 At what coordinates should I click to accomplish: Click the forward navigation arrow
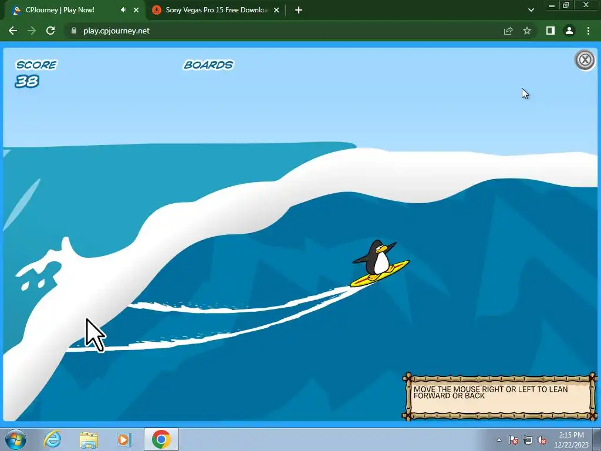32,31
